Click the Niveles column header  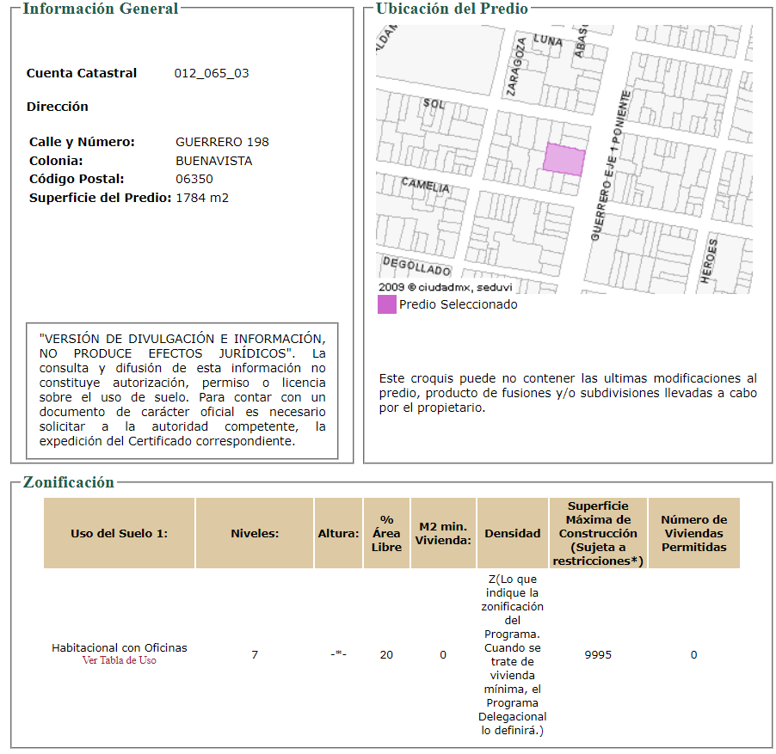(x=255, y=533)
